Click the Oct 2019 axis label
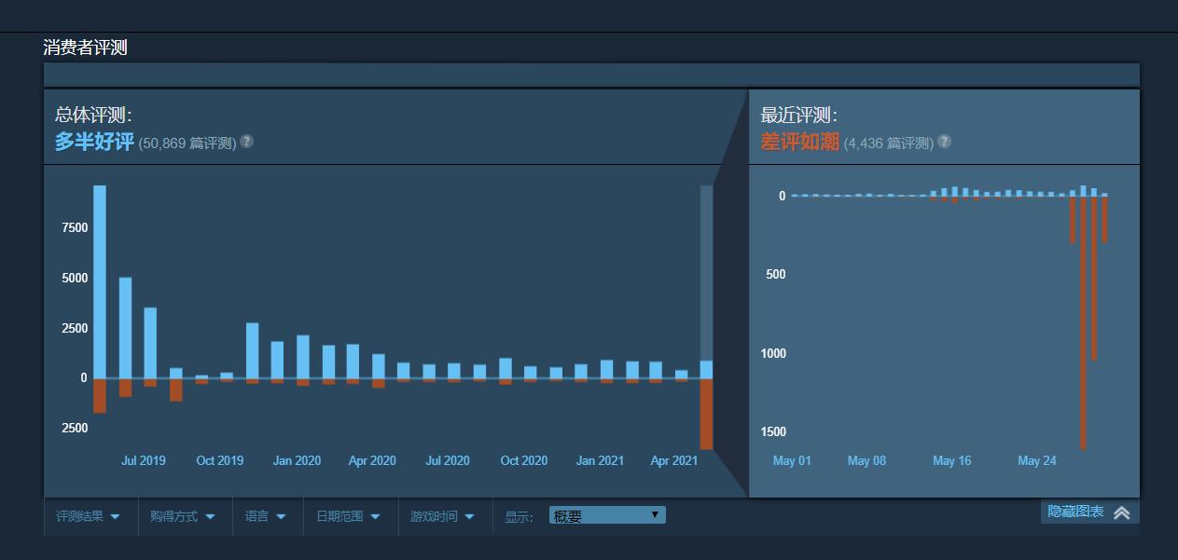The image size is (1178, 560). 219,460
